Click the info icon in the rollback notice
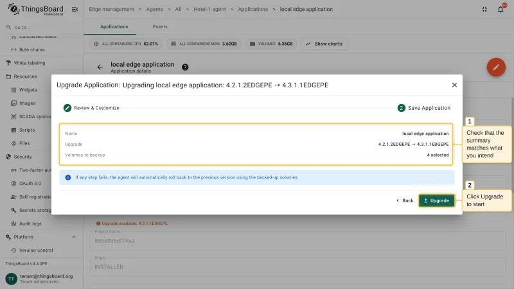Image resolution: width=514 pixels, height=289 pixels. [x=68, y=177]
